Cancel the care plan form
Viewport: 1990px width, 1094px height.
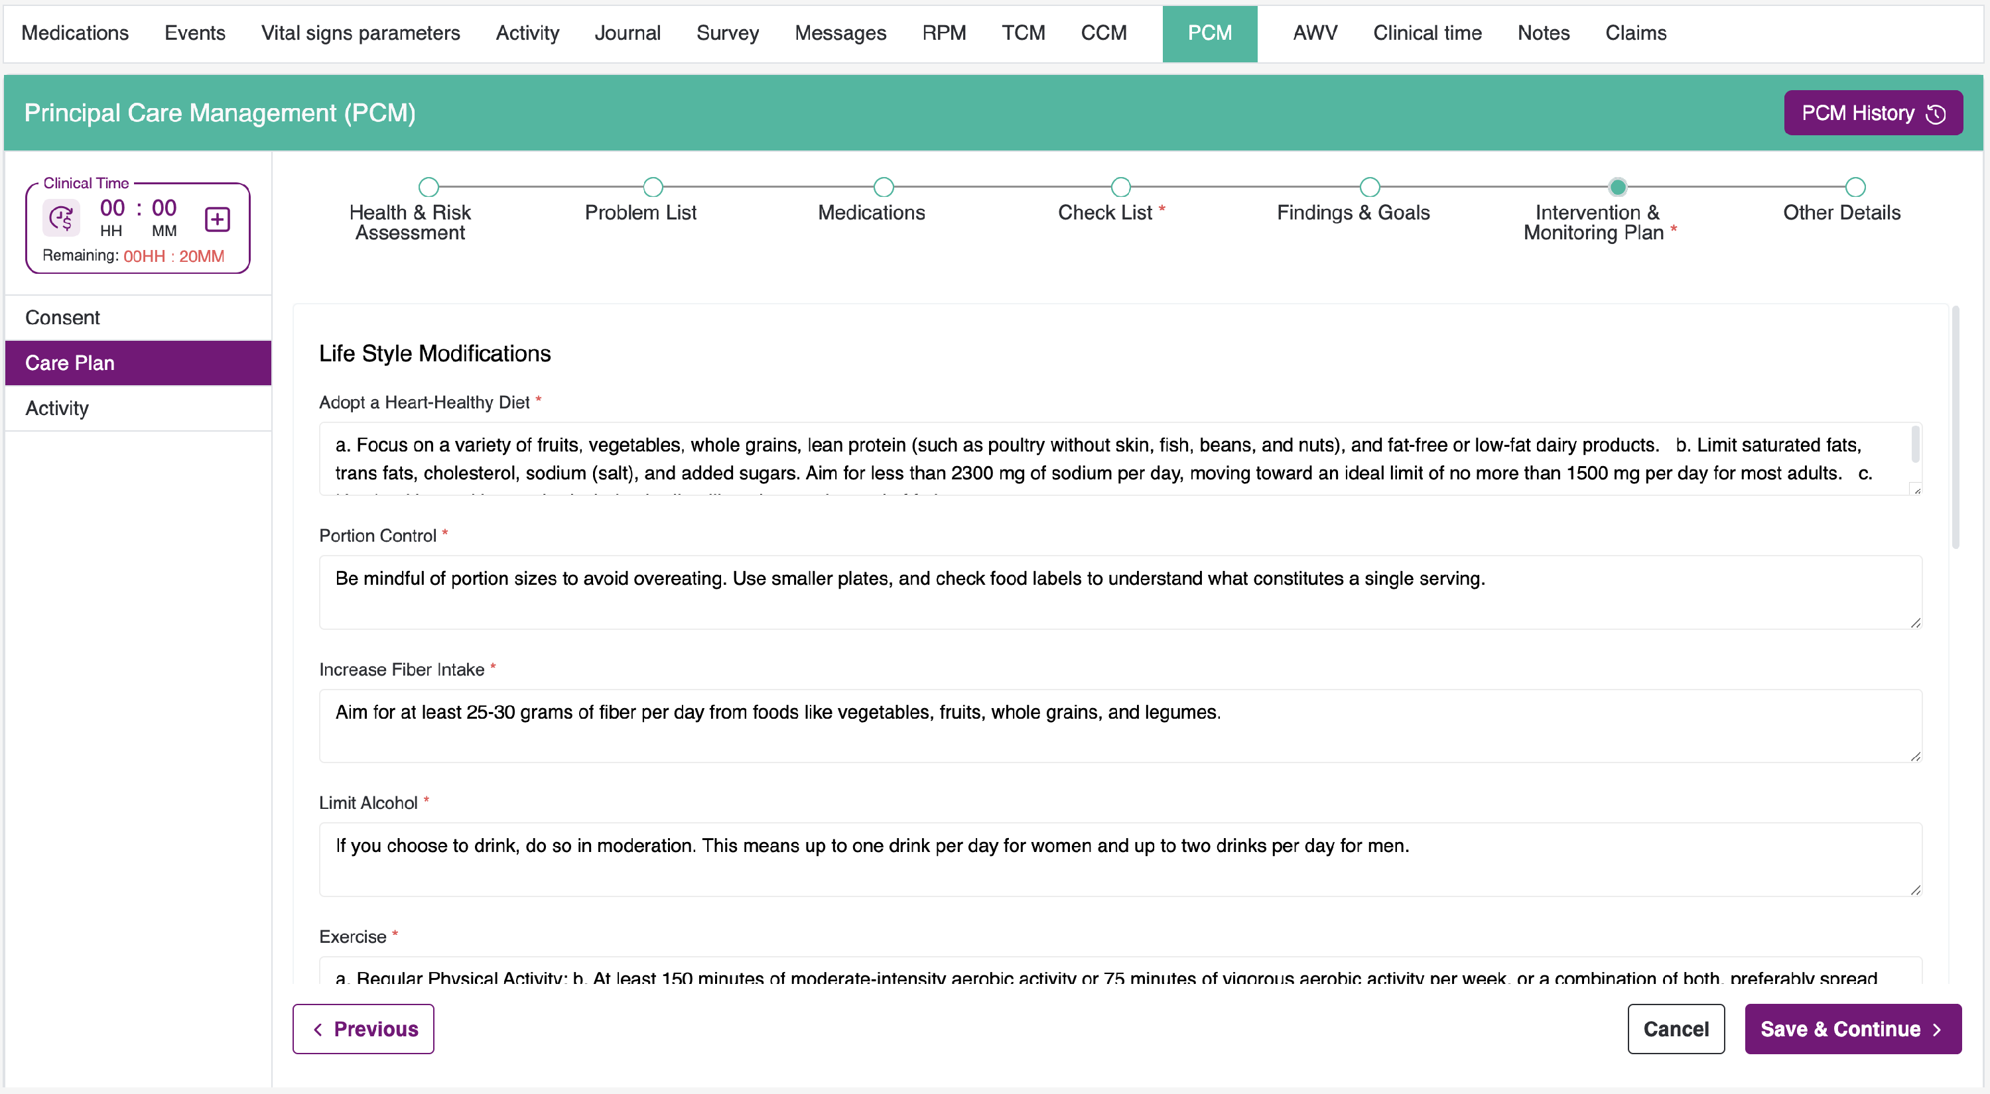(x=1675, y=1028)
